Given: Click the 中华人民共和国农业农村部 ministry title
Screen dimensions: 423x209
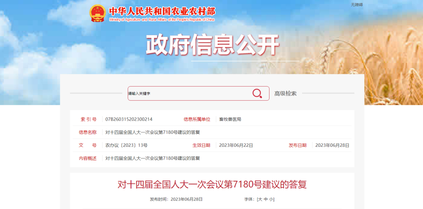Looking at the screenshot, I should coord(162,11).
